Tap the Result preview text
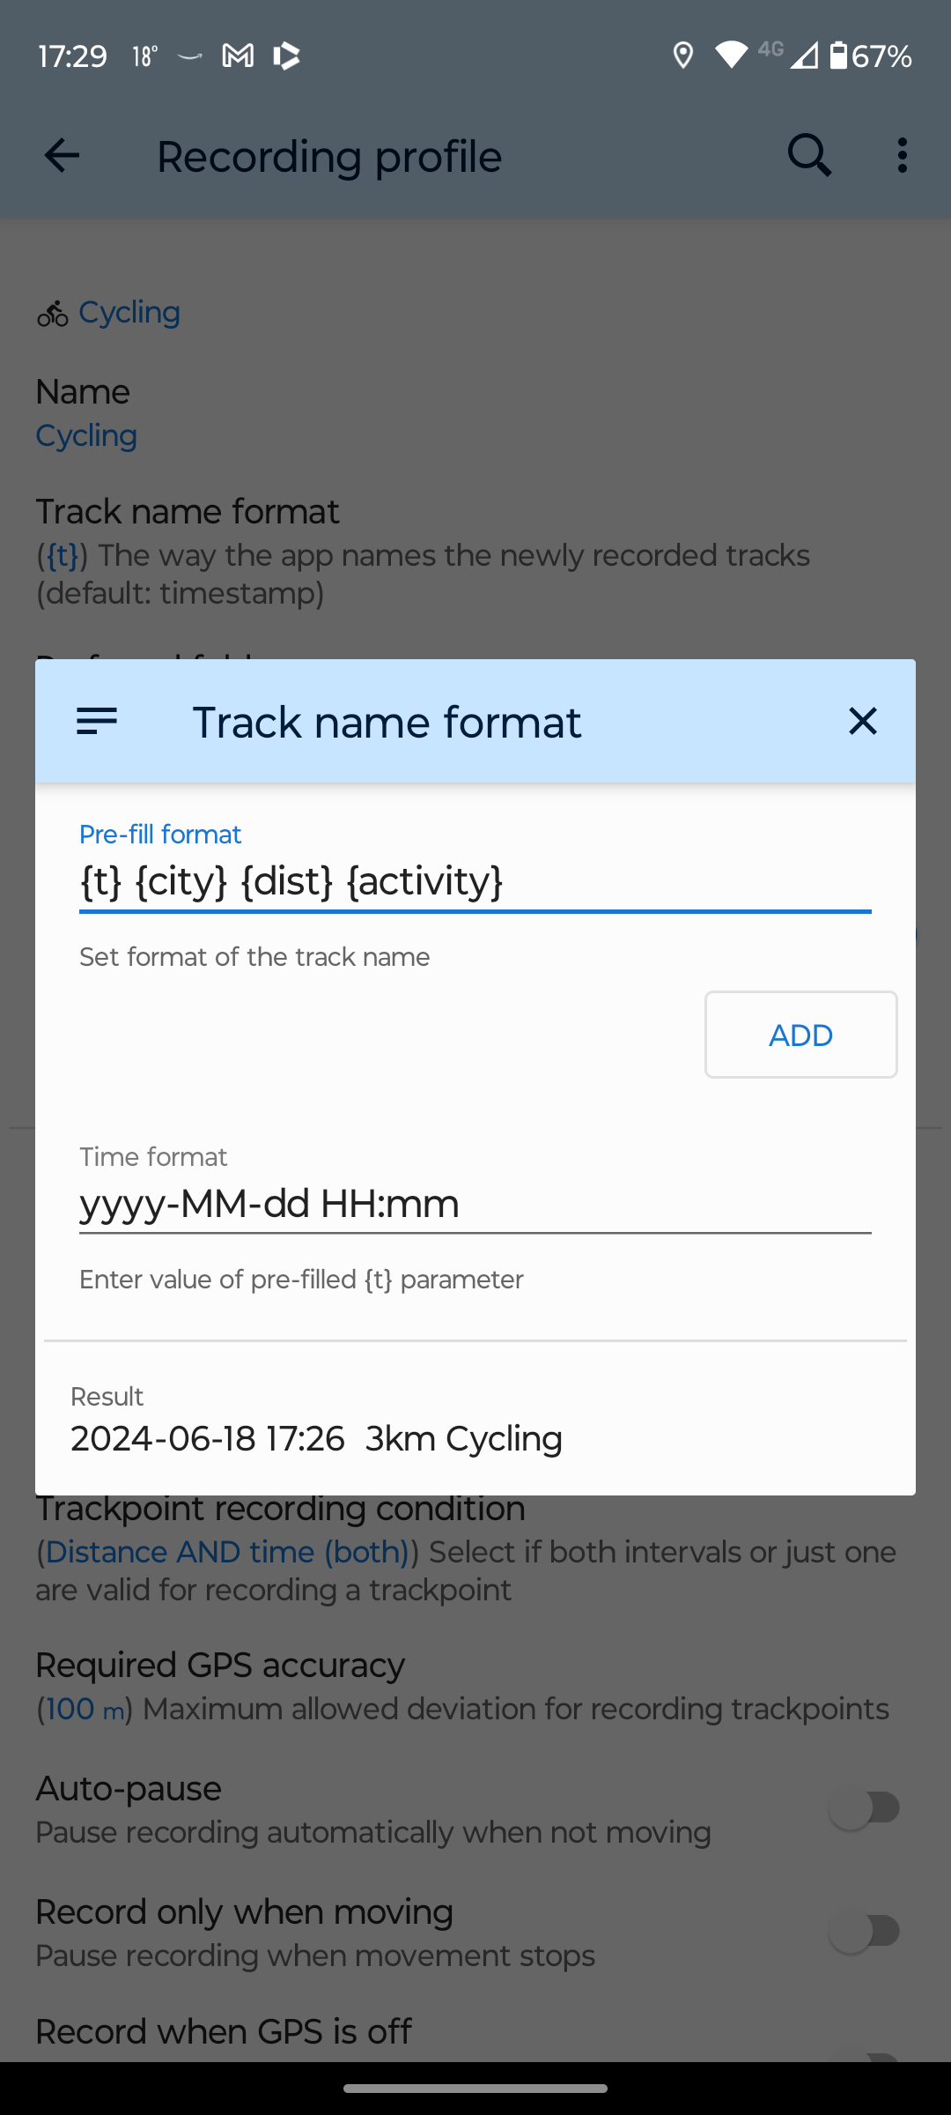 (x=317, y=1438)
